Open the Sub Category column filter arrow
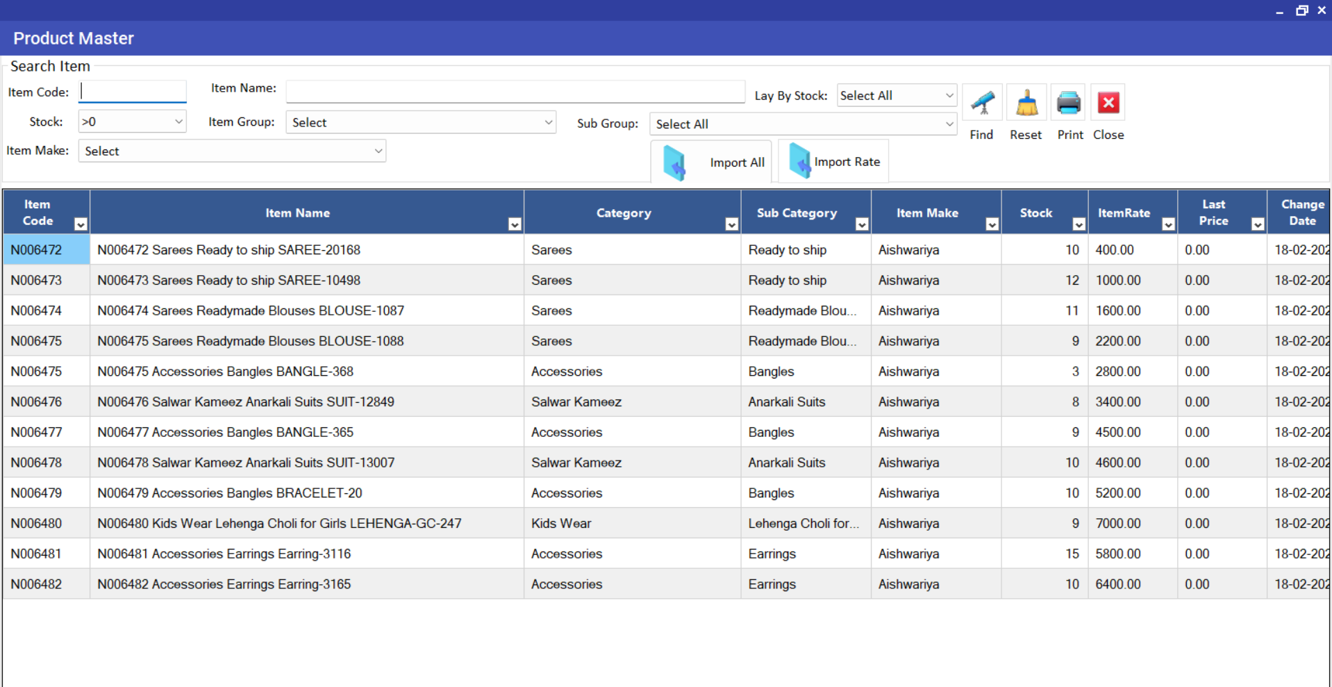This screenshot has height=687, width=1332. (862, 224)
